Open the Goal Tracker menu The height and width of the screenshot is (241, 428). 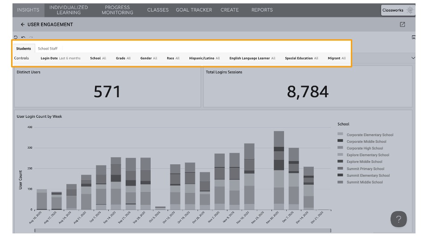click(193, 10)
